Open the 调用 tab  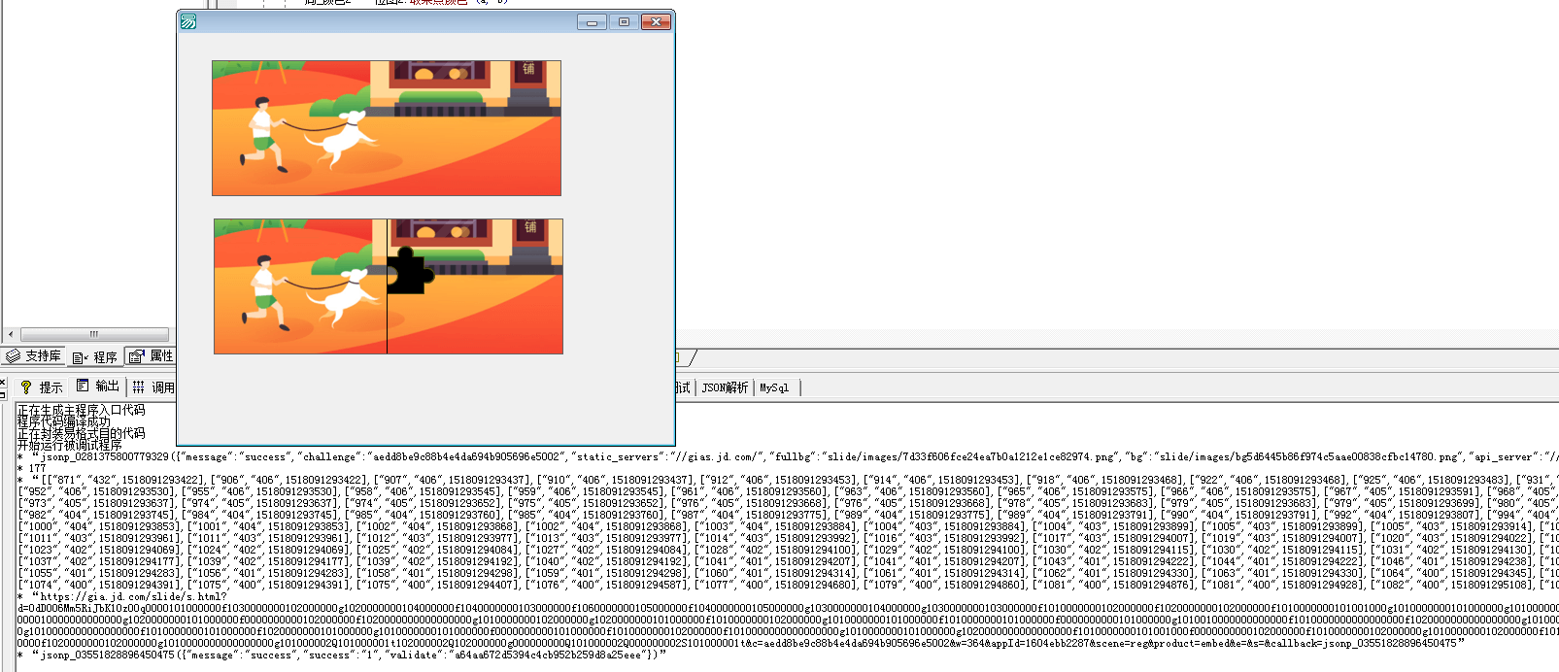click(x=154, y=387)
